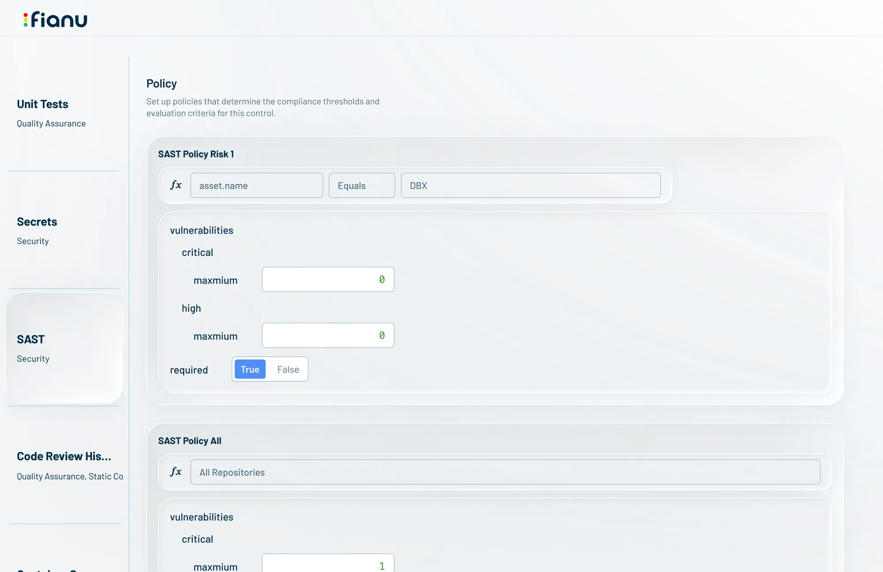Click critical maxmium field in Risk 1

328,279
